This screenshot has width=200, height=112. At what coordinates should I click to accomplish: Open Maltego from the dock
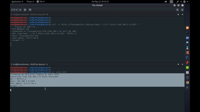187,58
